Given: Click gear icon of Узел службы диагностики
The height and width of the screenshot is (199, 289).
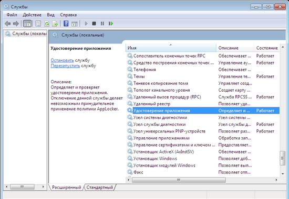Looking at the screenshot, I should (x=130, y=124).
